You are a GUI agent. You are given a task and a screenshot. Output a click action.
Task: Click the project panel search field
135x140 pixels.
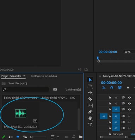click(x=25, y=89)
